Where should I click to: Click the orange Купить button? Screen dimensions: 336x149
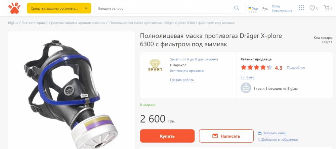pyautogui.click(x=167, y=136)
